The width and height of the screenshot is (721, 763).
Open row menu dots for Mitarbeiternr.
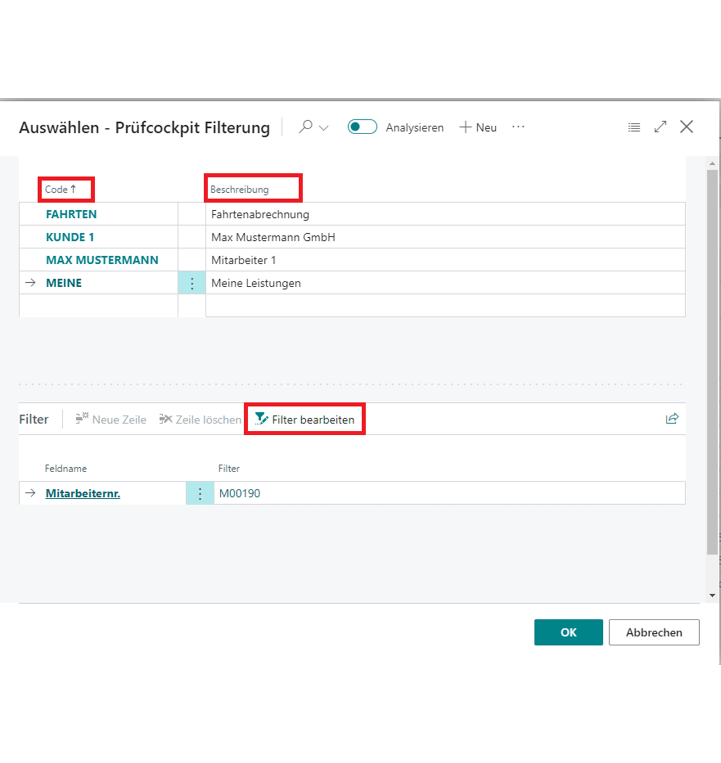(x=200, y=493)
